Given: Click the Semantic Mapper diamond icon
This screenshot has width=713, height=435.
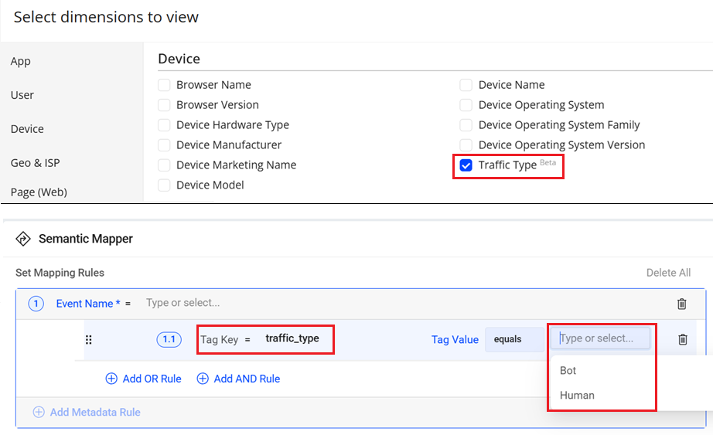Looking at the screenshot, I should pos(22,239).
